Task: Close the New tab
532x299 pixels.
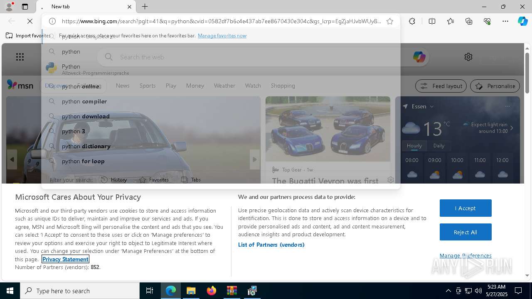Action: 129,7
